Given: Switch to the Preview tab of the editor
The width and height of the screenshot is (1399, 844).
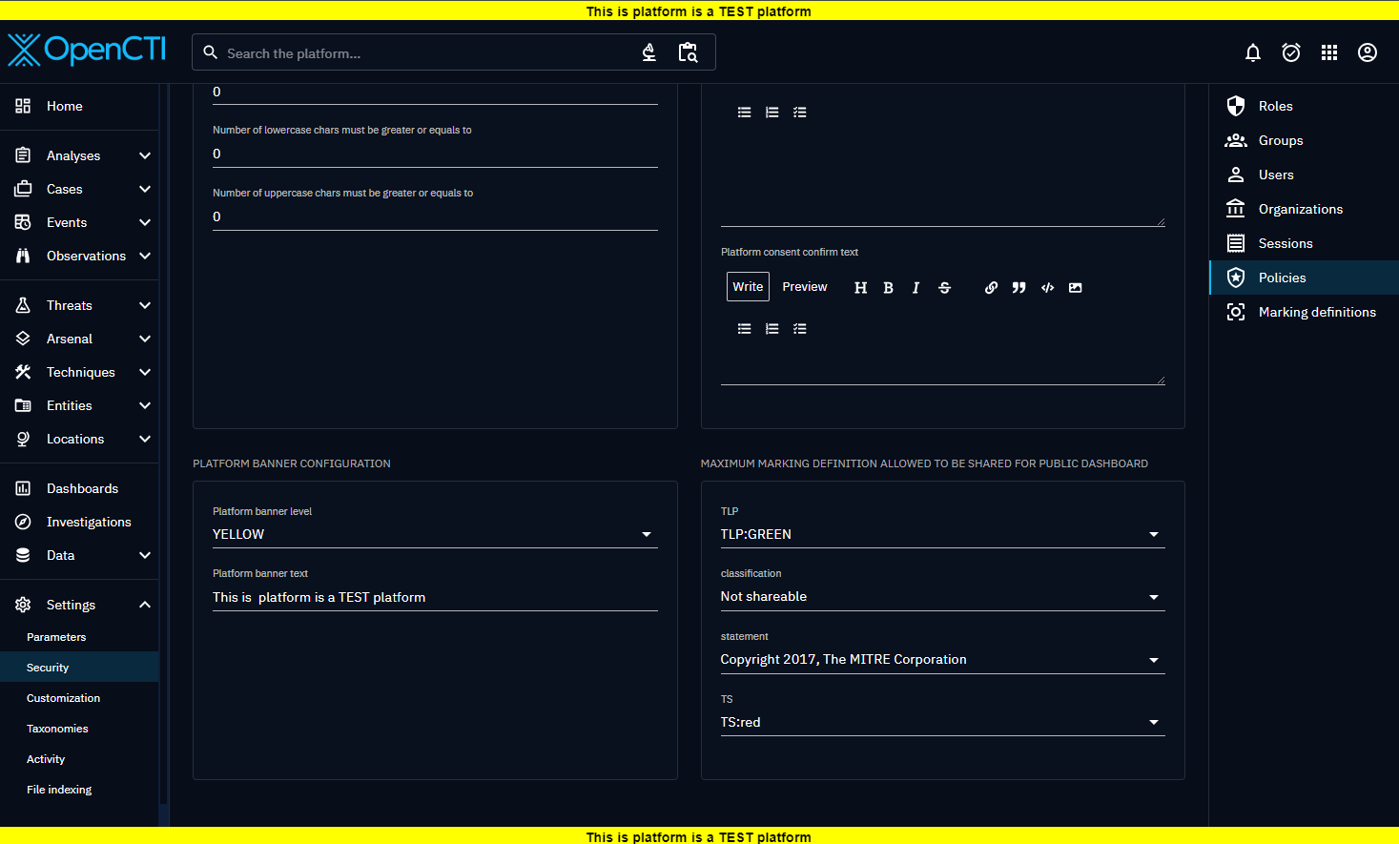Looking at the screenshot, I should pyautogui.click(x=804, y=286).
